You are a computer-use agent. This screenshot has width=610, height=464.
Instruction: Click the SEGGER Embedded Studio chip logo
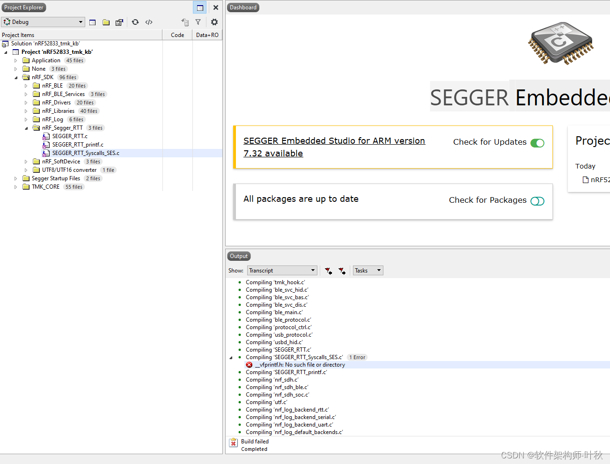(x=560, y=43)
